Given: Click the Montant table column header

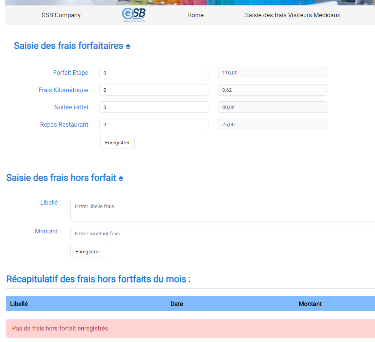Looking at the screenshot, I should click(310, 304).
